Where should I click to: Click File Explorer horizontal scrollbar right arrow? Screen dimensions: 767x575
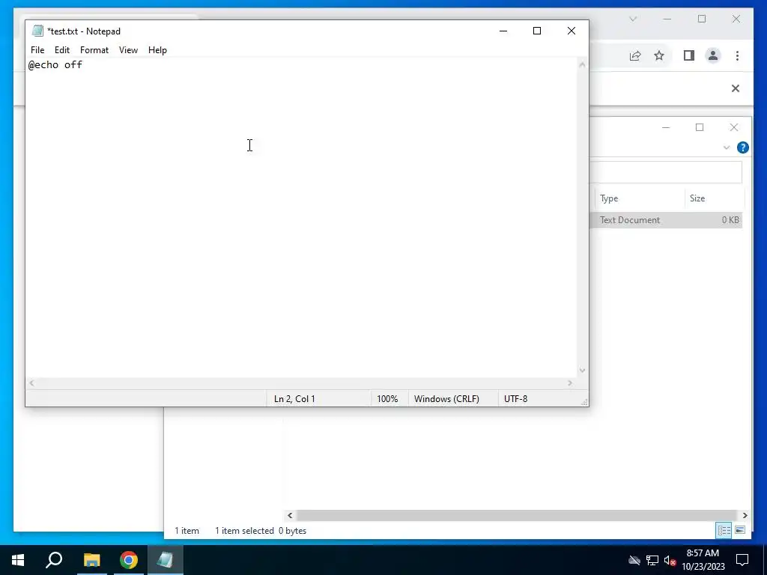(x=745, y=515)
